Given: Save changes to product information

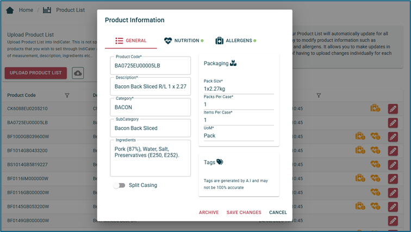Looking at the screenshot, I should click(x=244, y=212).
